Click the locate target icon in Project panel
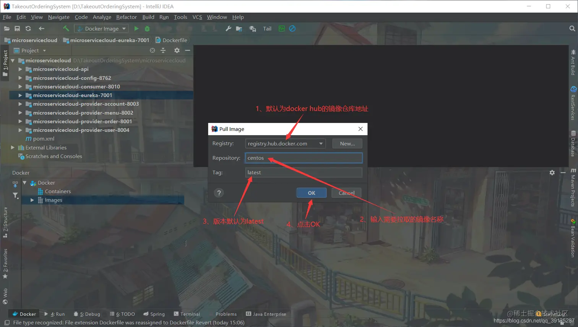The width and height of the screenshot is (578, 327). (x=153, y=50)
